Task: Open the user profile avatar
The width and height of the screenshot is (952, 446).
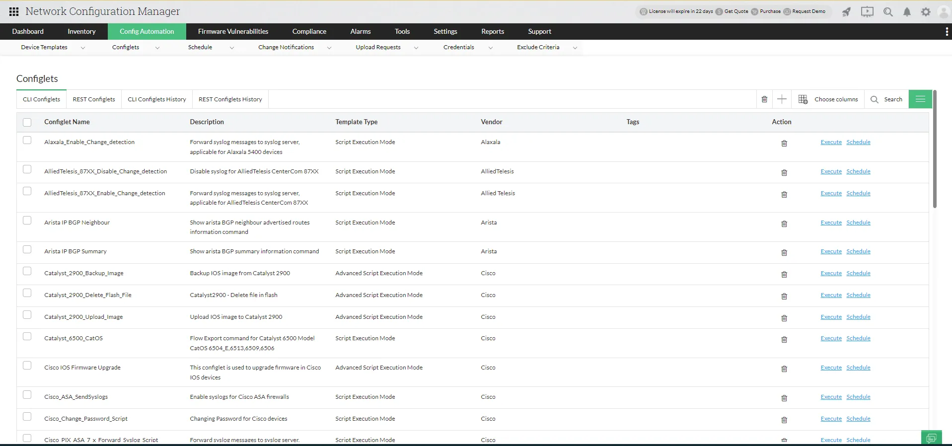Action: [944, 12]
